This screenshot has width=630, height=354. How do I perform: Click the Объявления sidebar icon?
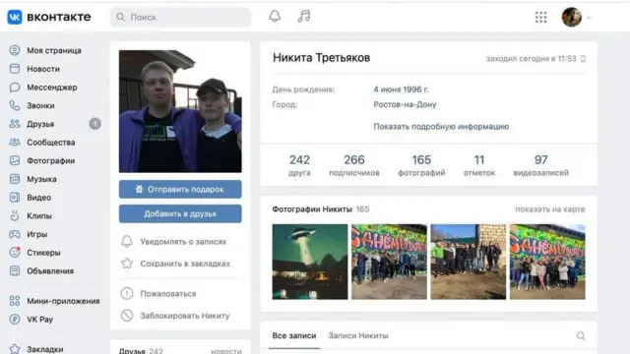pos(15,271)
